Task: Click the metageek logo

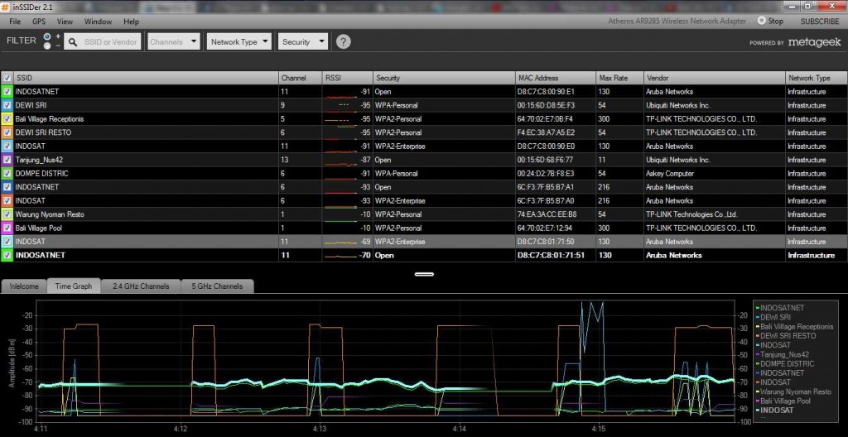Action: click(815, 42)
